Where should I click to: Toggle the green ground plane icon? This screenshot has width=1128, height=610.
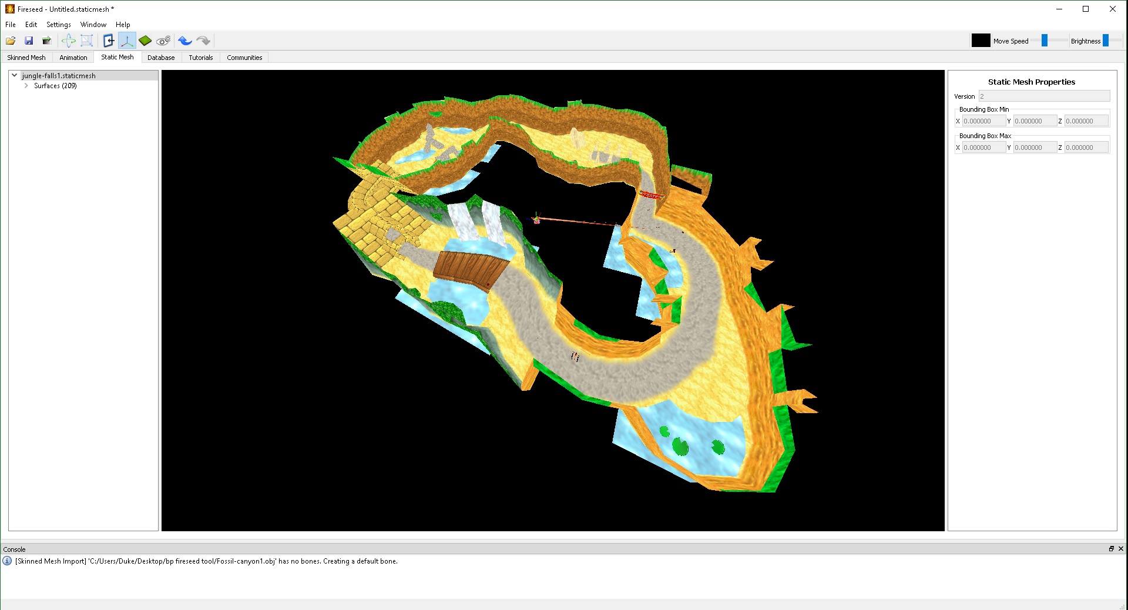tap(145, 41)
